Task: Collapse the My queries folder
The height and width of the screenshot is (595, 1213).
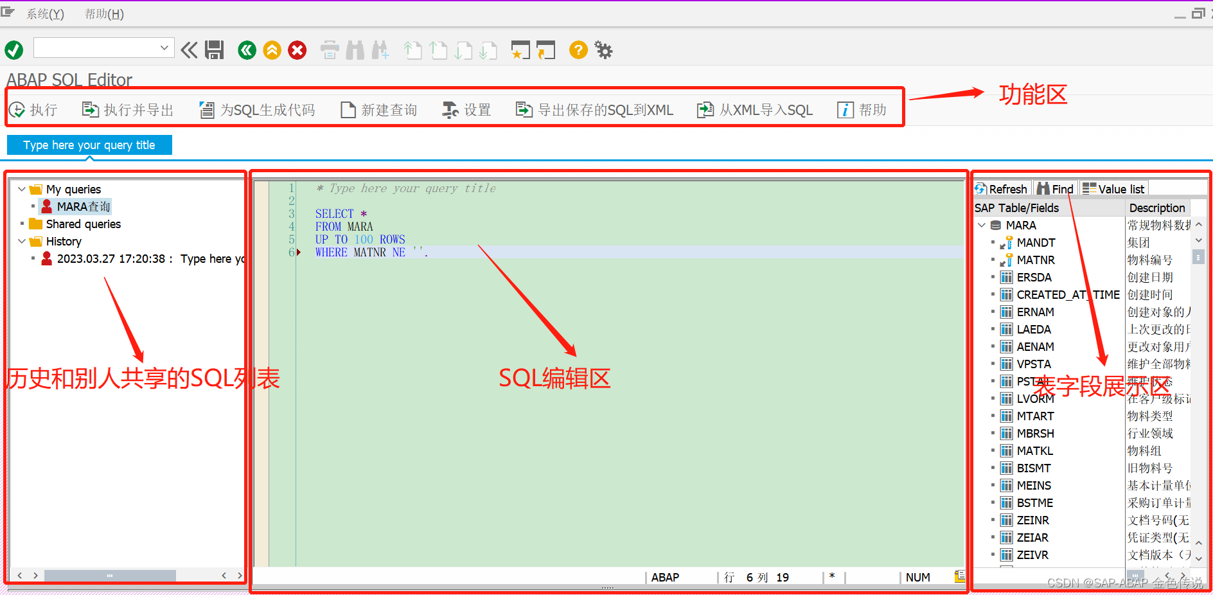Action: [22, 189]
